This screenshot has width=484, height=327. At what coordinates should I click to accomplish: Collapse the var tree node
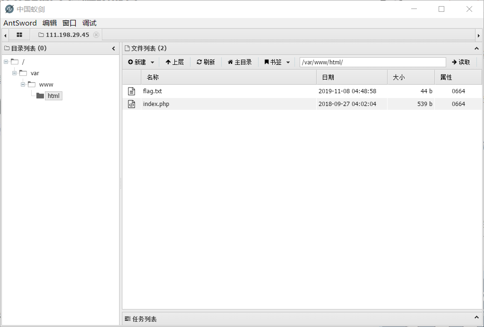click(x=15, y=73)
